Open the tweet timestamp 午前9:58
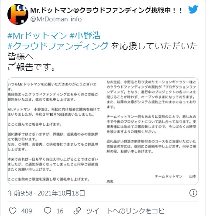This screenshot has width=206, height=216. click(20, 193)
